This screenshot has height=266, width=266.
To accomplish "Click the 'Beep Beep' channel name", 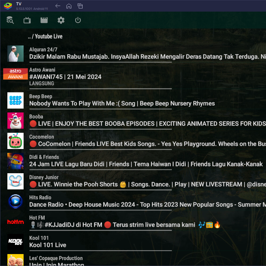I will tap(41, 96).
